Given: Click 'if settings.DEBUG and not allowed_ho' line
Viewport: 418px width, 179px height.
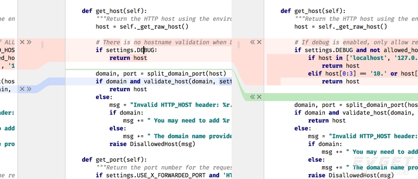Looking at the screenshot, I should pyautogui.click(x=356, y=50).
